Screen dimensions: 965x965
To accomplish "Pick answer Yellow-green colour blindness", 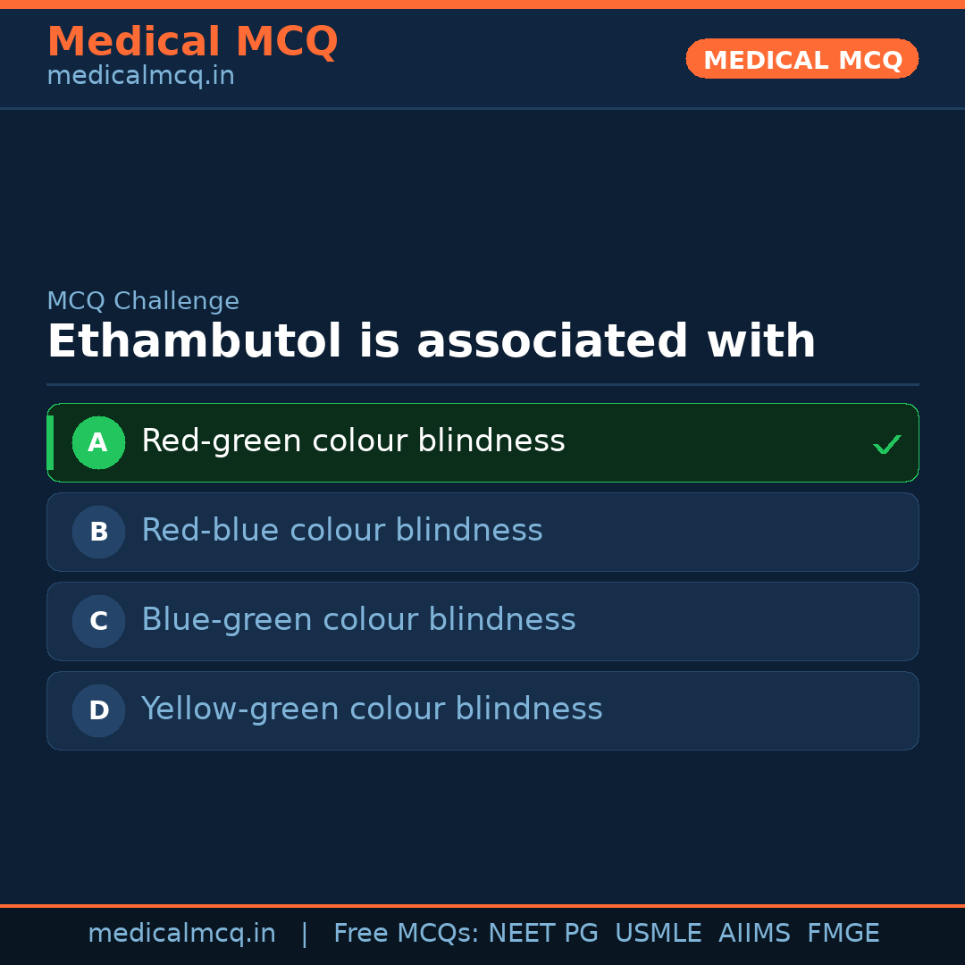I will coord(372,709).
